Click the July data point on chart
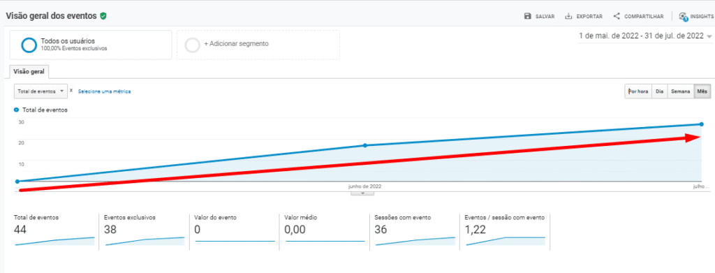Viewport: 715px width, 273px height. (701, 124)
